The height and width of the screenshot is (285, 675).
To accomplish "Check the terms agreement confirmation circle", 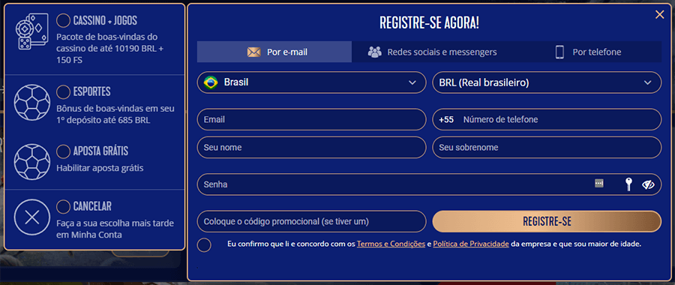I will pyautogui.click(x=204, y=245).
